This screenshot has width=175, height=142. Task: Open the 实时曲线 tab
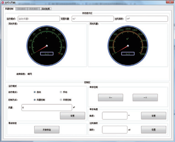[x=21, y=9]
